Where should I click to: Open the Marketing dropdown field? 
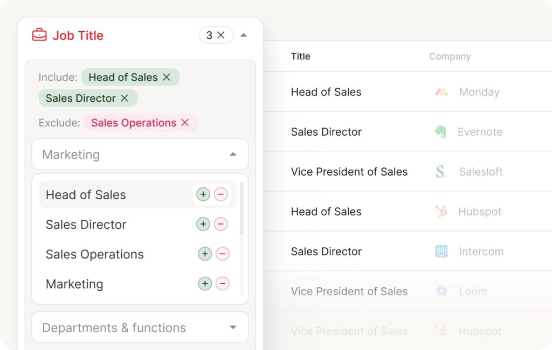[140, 155]
